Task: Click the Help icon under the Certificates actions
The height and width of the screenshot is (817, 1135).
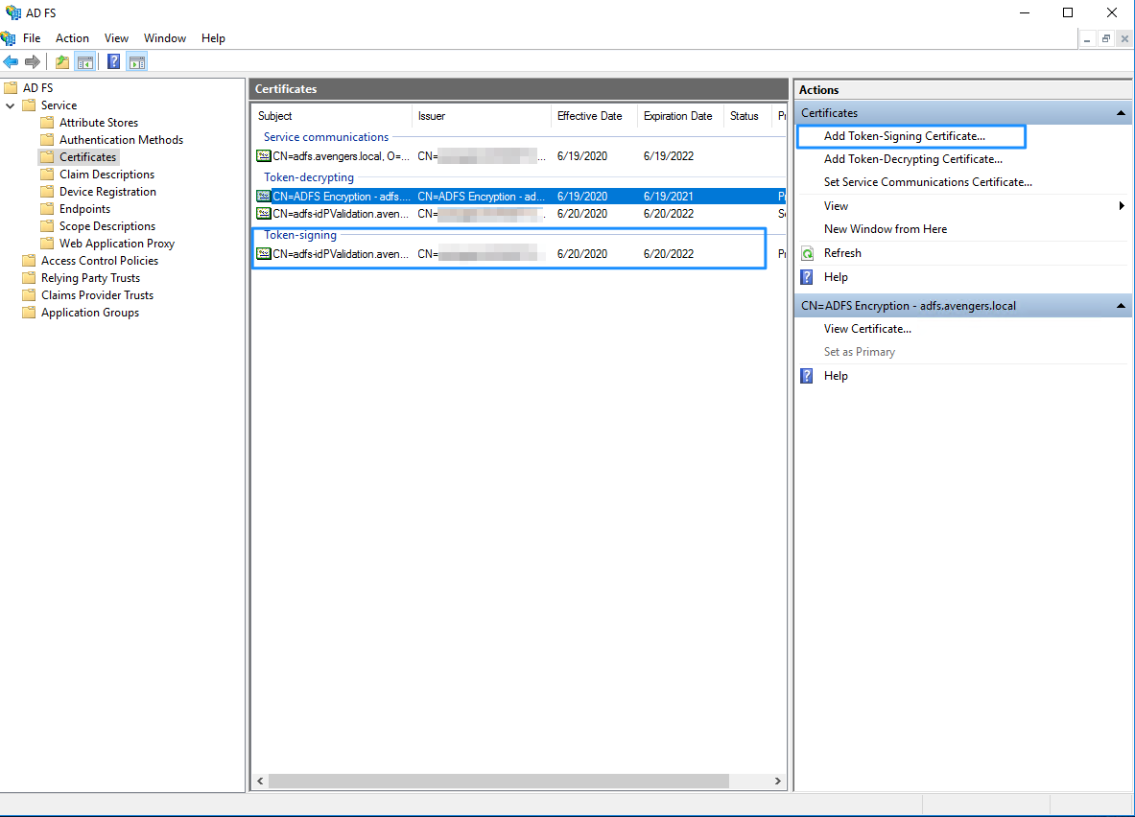Action: click(x=806, y=276)
